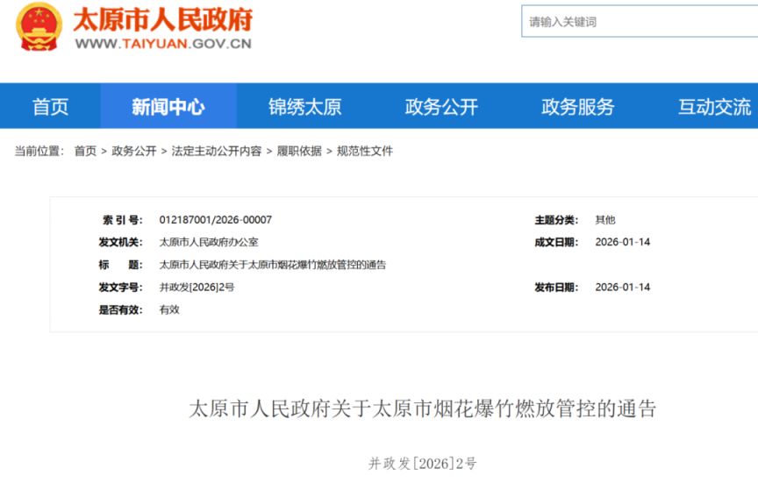Viewport: 758px width, 483px height.
Task: Click the 是否有效 field label
Action: tap(120, 309)
